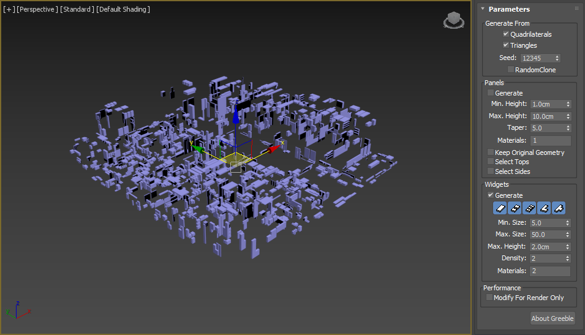
Task: Enable Keep Original Geometry checkbox
Action: [x=491, y=152]
